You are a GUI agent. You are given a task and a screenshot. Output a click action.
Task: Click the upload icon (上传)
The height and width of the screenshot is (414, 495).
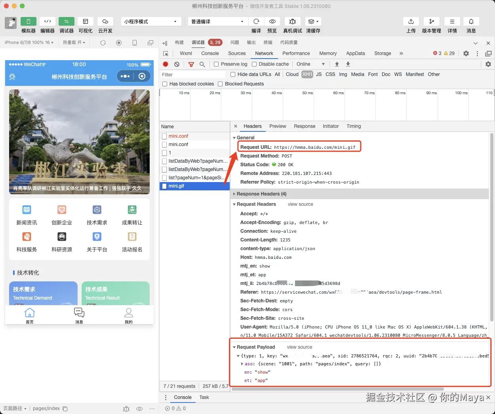point(411,21)
